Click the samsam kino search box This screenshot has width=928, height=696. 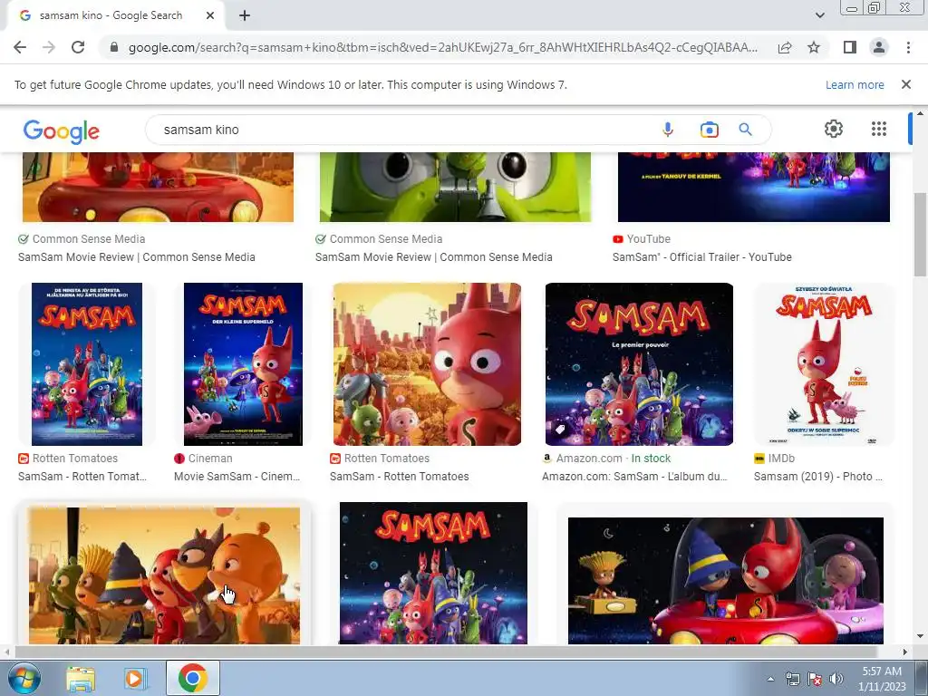tap(402, 130)
